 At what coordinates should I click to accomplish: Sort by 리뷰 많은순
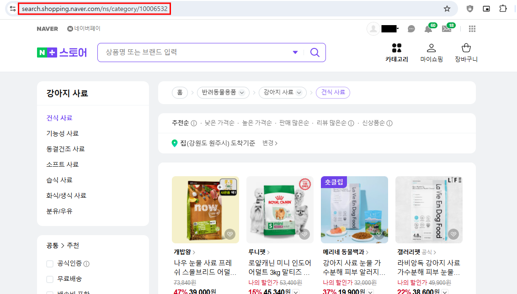(x=332, y=123)
